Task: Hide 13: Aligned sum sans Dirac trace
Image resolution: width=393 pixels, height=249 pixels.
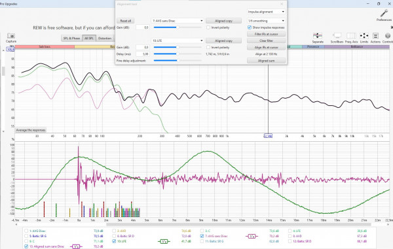Action: coord(26,246)
